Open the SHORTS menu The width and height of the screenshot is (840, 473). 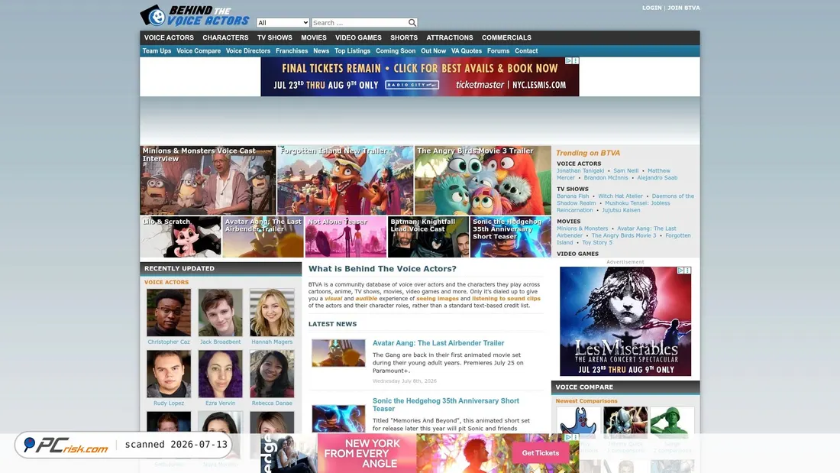[x=404, y=37]
